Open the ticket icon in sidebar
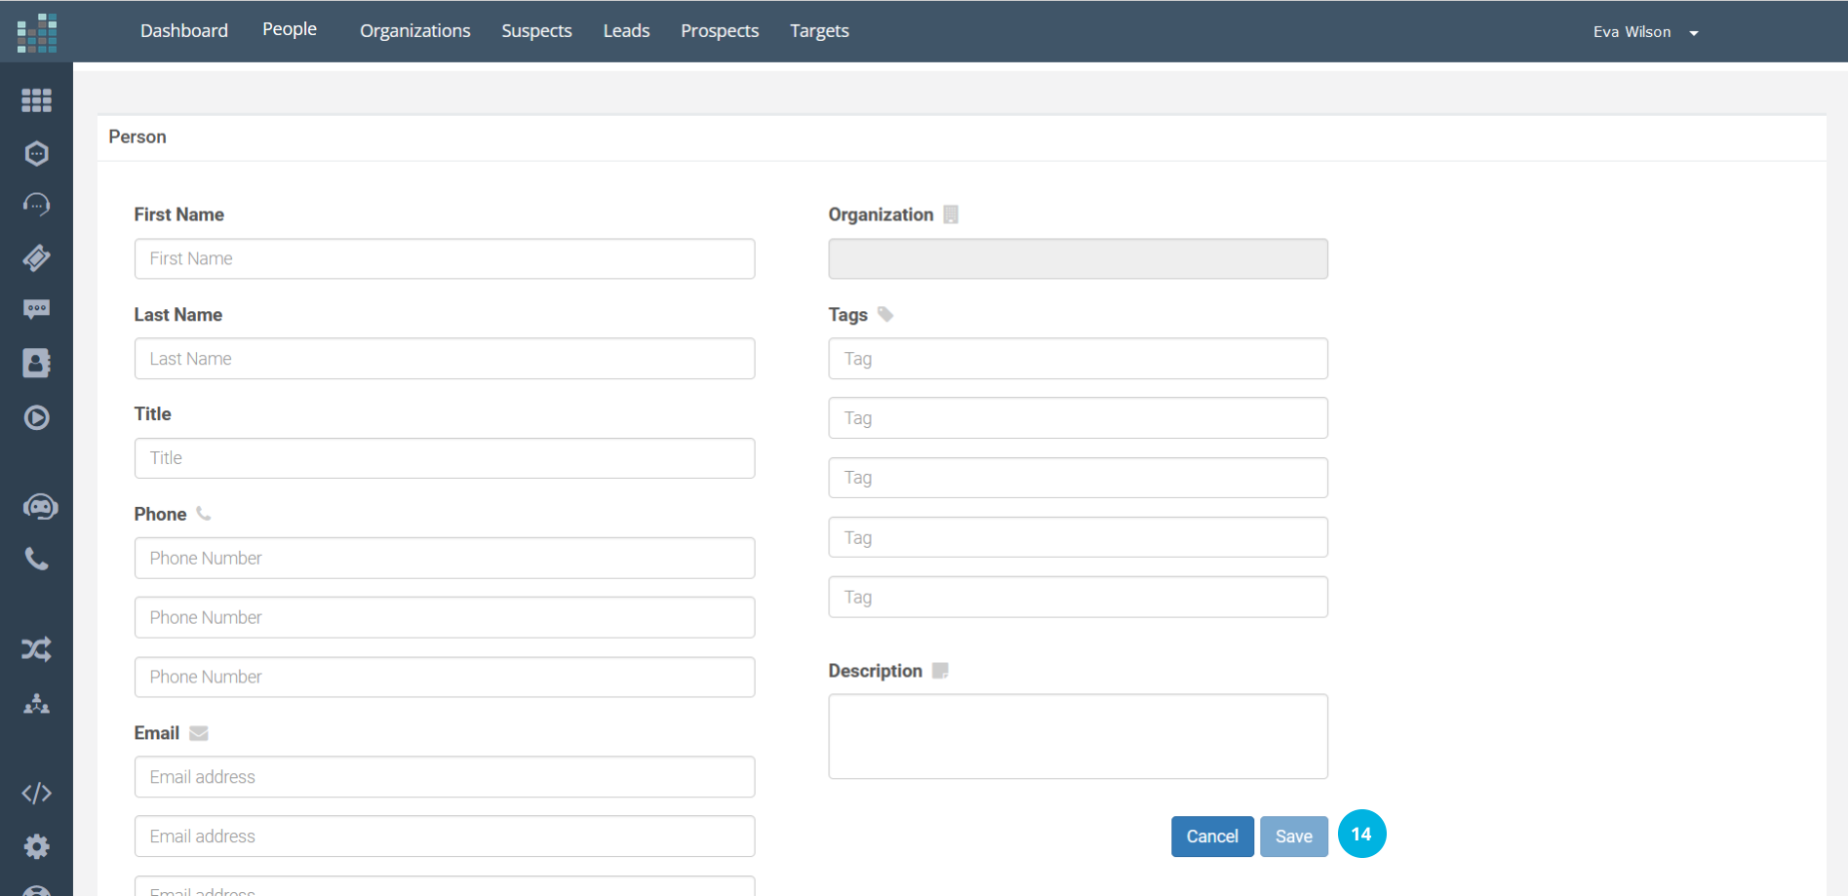Image resolution: width=1848 pixels, height=896 pixels. (37, 257)
